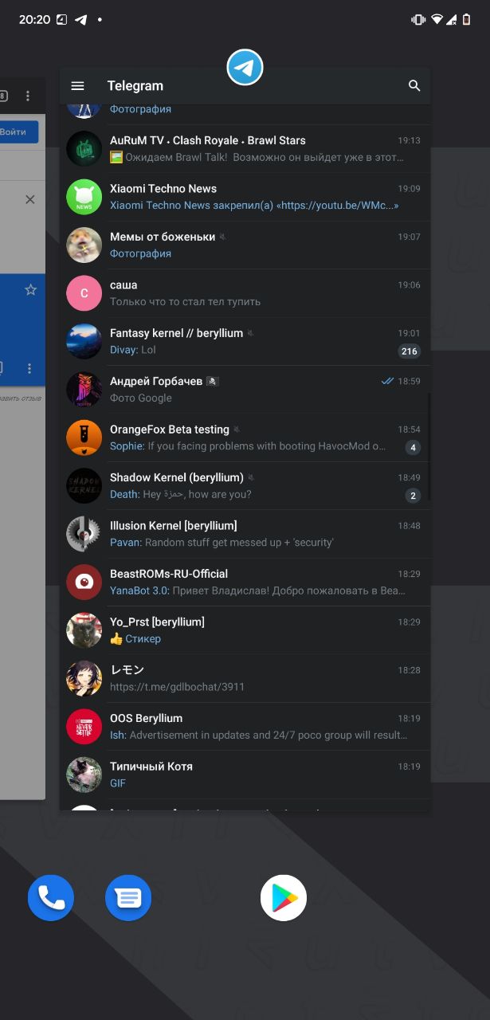Tap the 19:13 timestamp on AuRuM TV row

click(410, 140)
